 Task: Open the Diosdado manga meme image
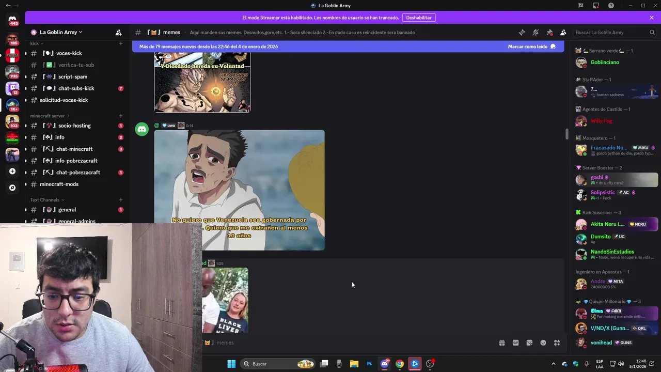[202, 82]
